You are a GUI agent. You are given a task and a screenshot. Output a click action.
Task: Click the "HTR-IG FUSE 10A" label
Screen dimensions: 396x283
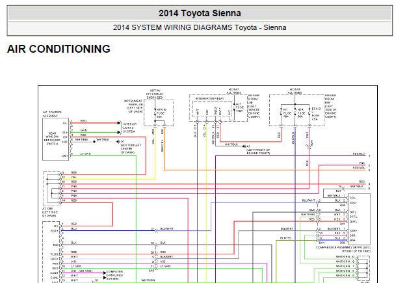(161, 113)
